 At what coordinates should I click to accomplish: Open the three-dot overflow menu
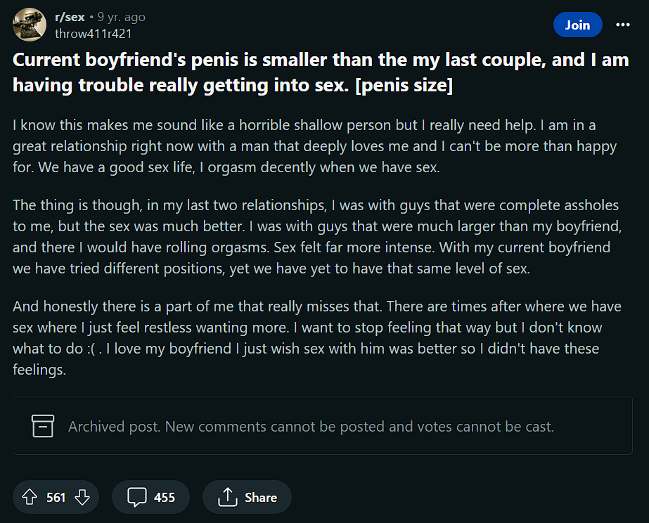pyautogui.click(x=622, y=25)
